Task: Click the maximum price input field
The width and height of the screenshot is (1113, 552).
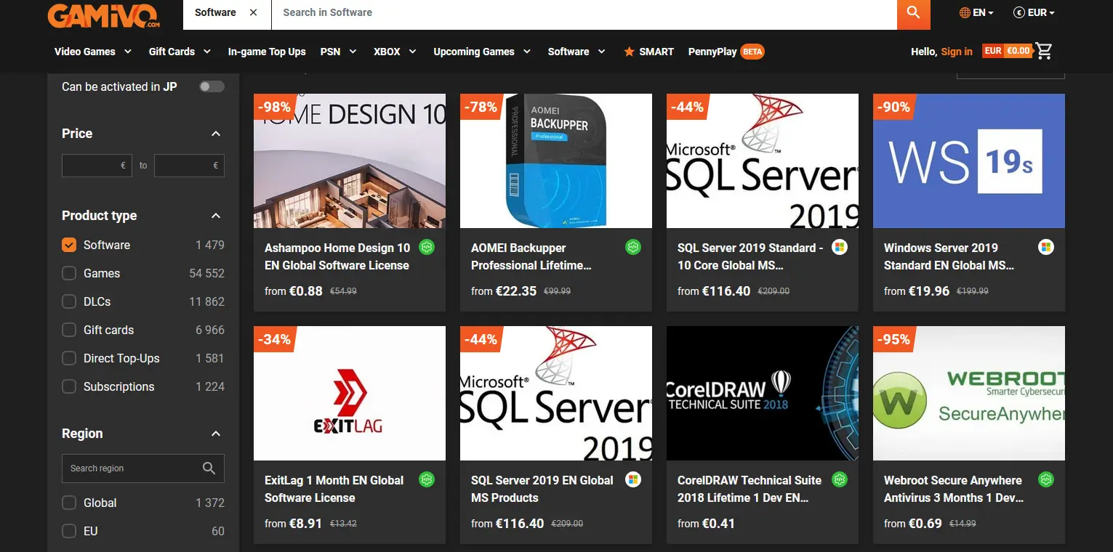Action: [190, 166]
